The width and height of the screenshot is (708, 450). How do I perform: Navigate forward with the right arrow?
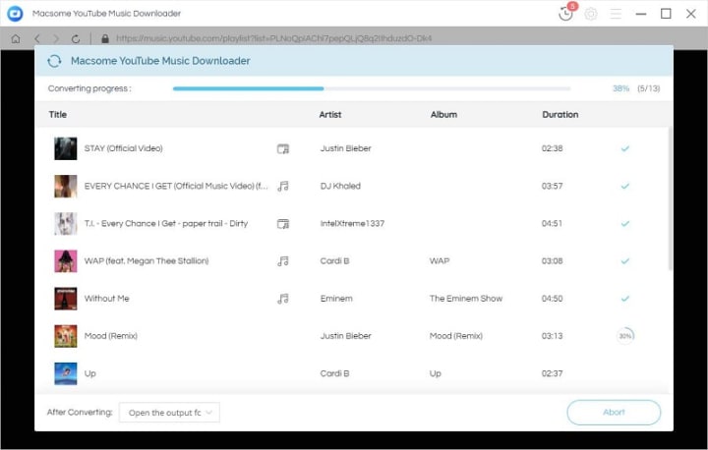(56, 39)
